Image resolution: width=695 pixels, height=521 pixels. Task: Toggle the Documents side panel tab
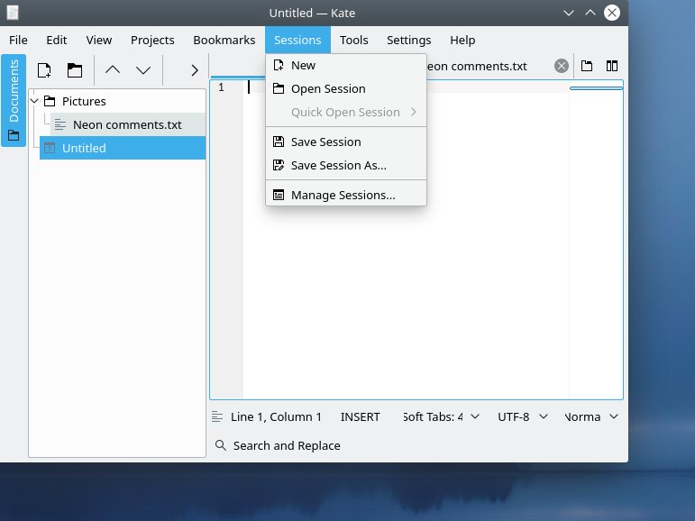pos(14,90)
